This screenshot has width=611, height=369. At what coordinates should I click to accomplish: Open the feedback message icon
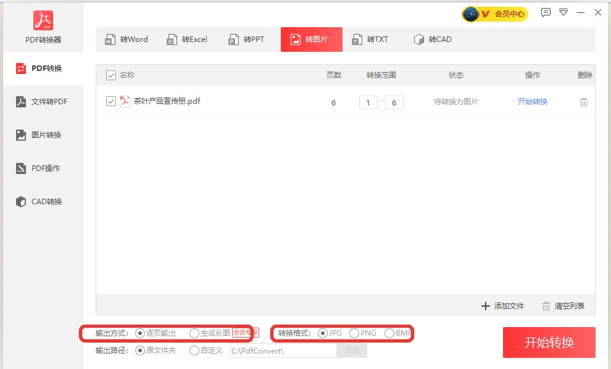546,12
